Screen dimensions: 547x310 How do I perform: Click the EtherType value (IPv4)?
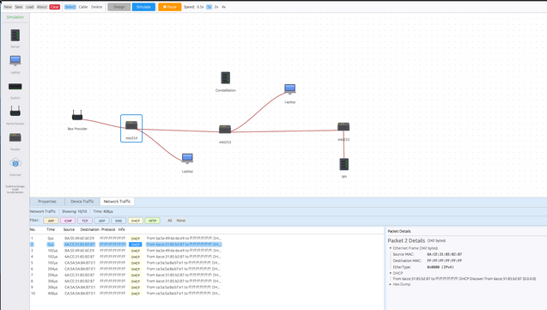click(441, 267)
